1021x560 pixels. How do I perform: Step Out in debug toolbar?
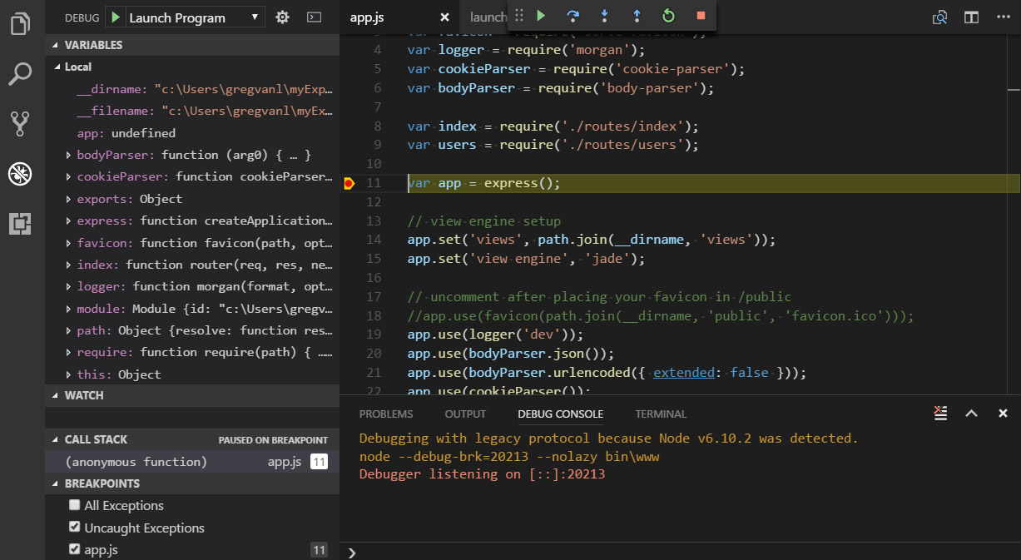click(637, 15)
